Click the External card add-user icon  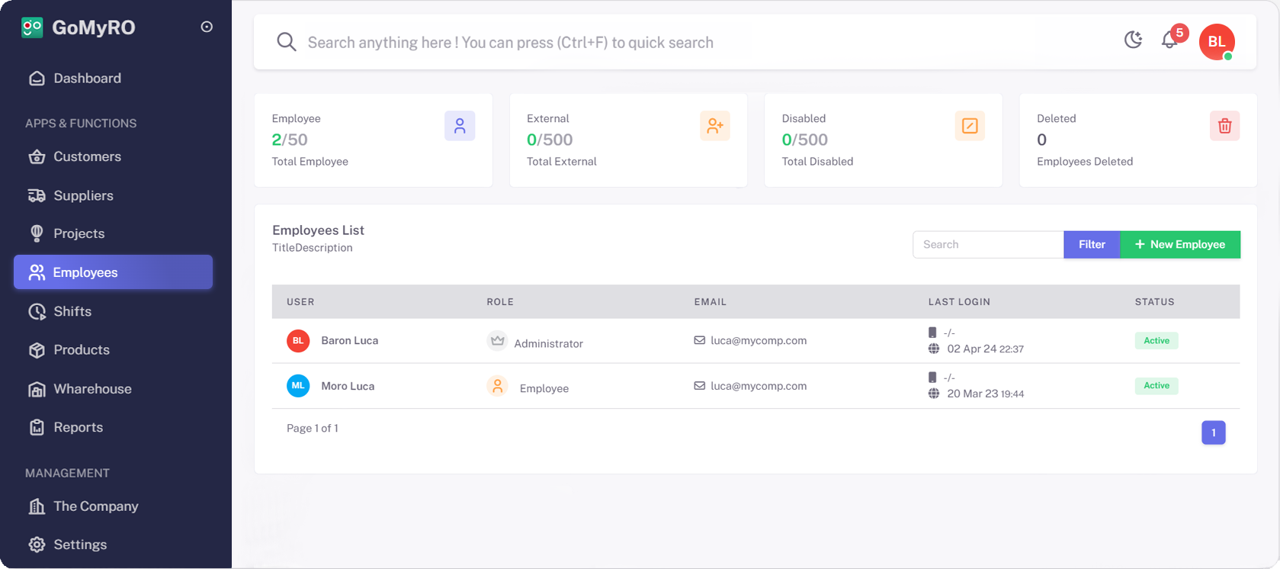coord(714,126)
